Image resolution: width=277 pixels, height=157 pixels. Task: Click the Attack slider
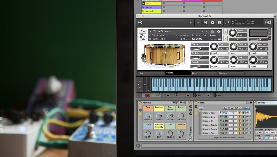200,49
